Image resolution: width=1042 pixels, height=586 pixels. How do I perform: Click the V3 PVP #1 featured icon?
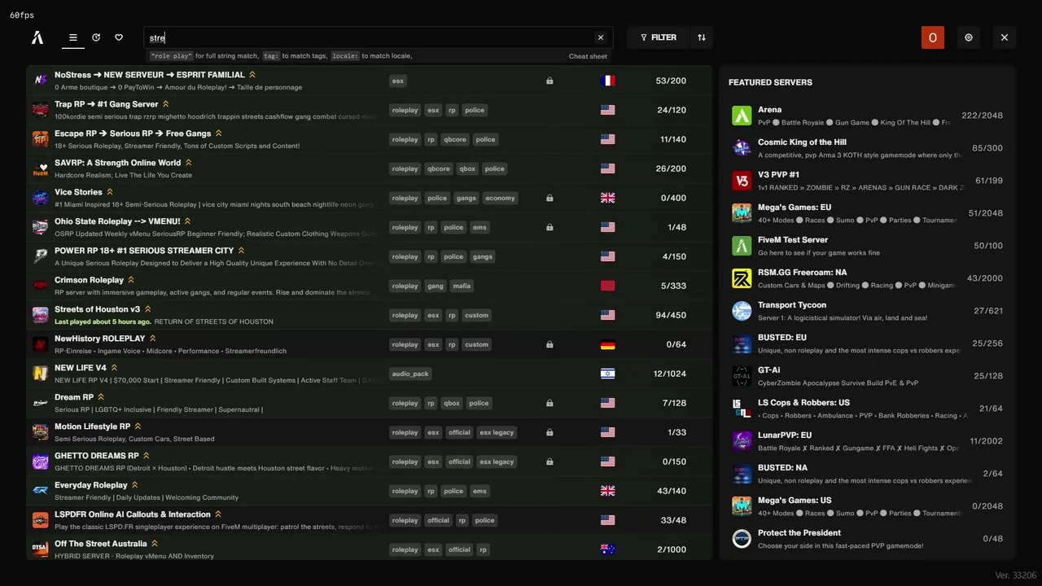[x=742, y=181]
